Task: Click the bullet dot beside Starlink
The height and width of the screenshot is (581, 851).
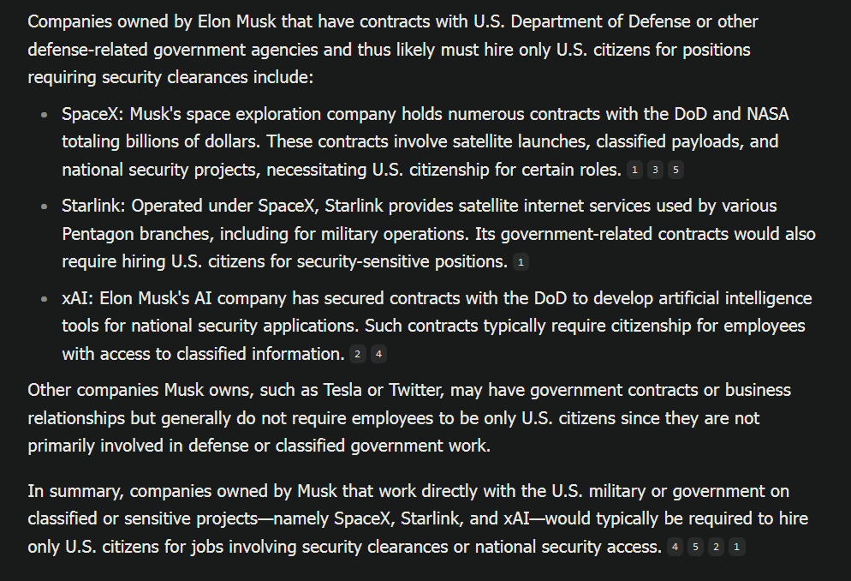Action: click(44, 207)
